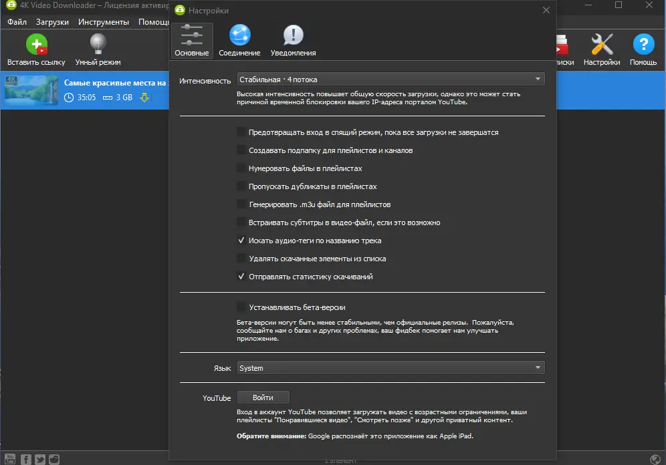Open the Инструменты menu
Screen dimensions: 666x465
(103, 22)
